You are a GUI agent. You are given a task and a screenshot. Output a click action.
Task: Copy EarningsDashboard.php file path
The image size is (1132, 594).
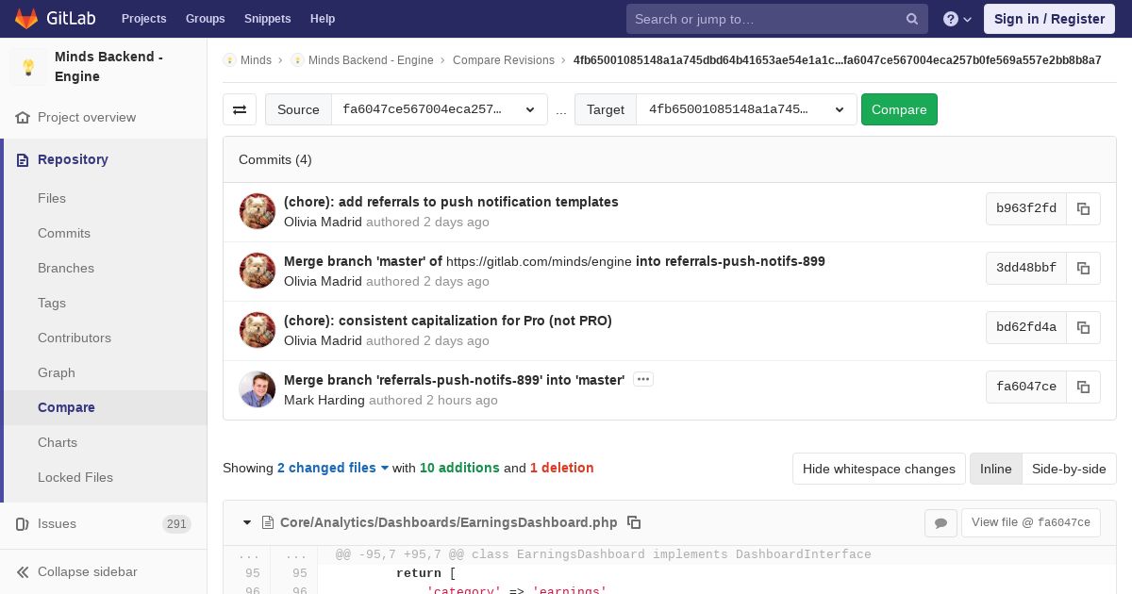[634, 522]
